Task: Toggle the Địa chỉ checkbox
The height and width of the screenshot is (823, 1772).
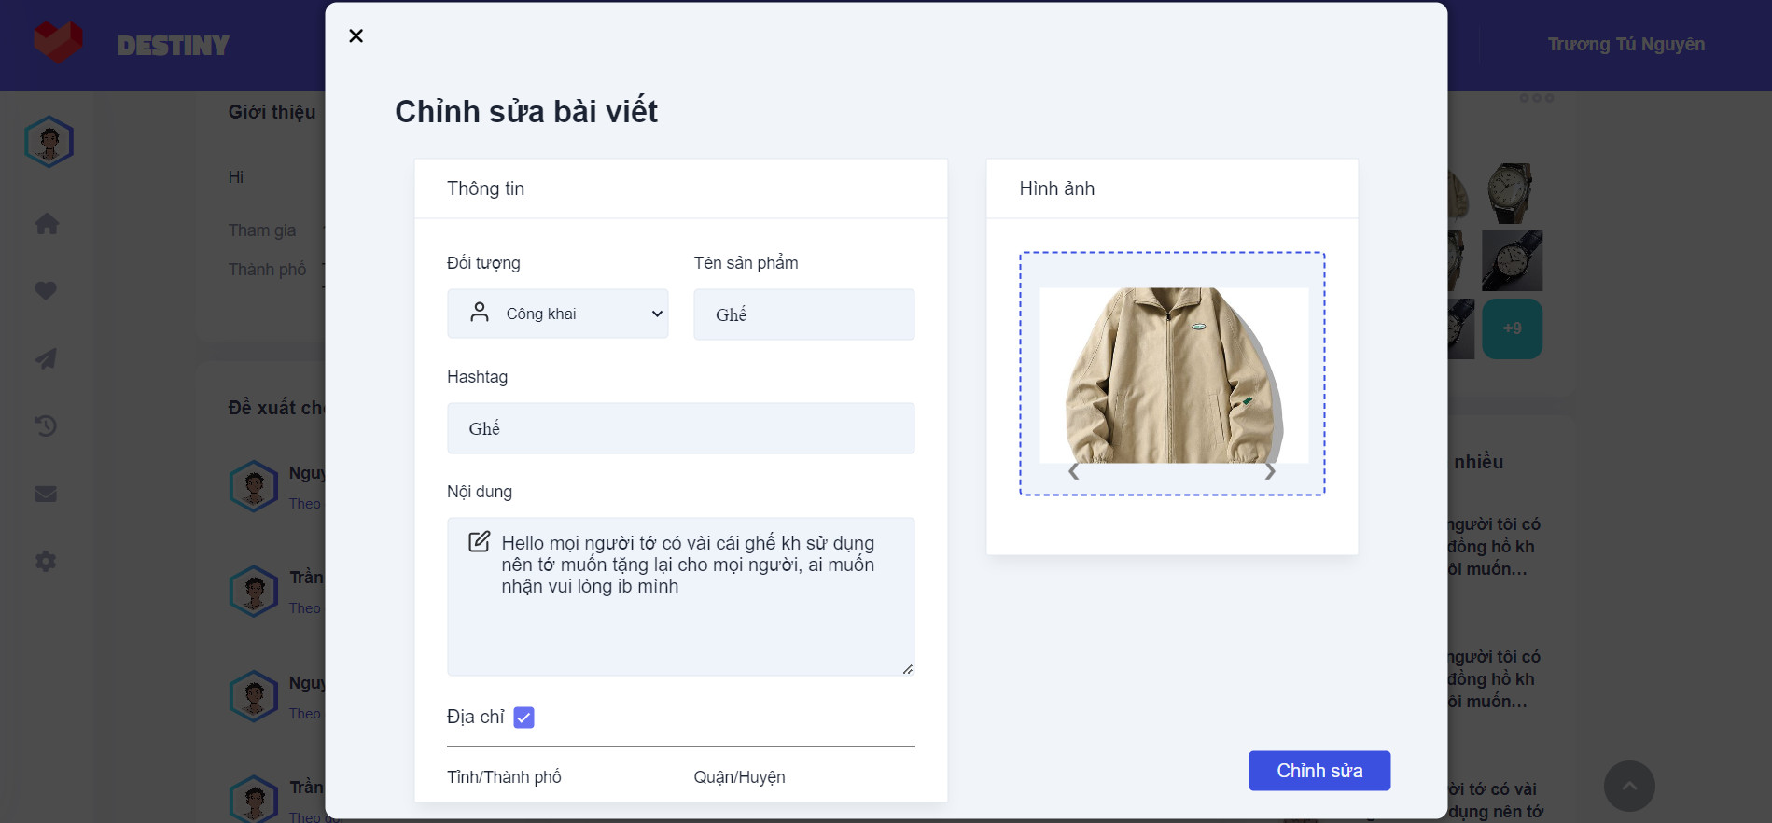Action: (523, 718)
